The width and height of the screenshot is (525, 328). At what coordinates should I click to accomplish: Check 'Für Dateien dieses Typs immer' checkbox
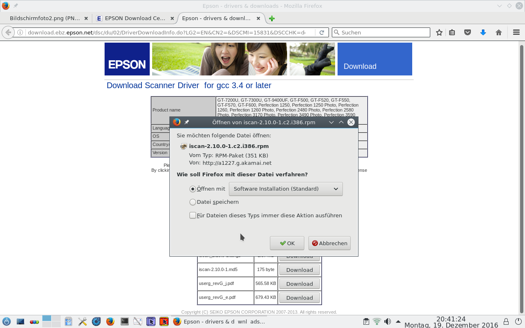193,215
